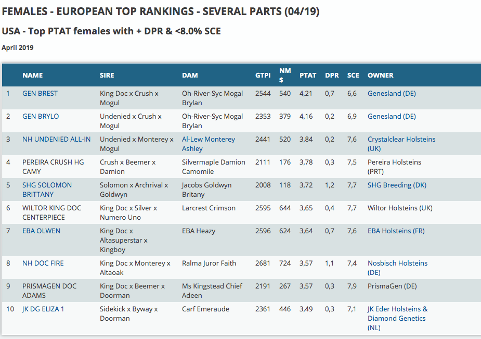
Task: Open JK Eder Holsteins & Diamond Genetics link
Action: (397, 318)
